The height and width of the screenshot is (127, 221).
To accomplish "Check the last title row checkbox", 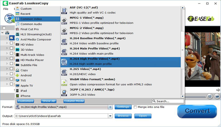I will (x=11, y=84).
